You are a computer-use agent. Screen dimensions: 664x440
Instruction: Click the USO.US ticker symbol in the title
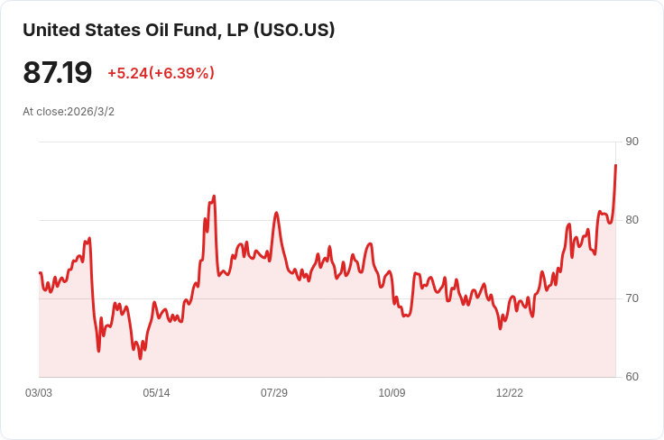click(x=294, y=30)
